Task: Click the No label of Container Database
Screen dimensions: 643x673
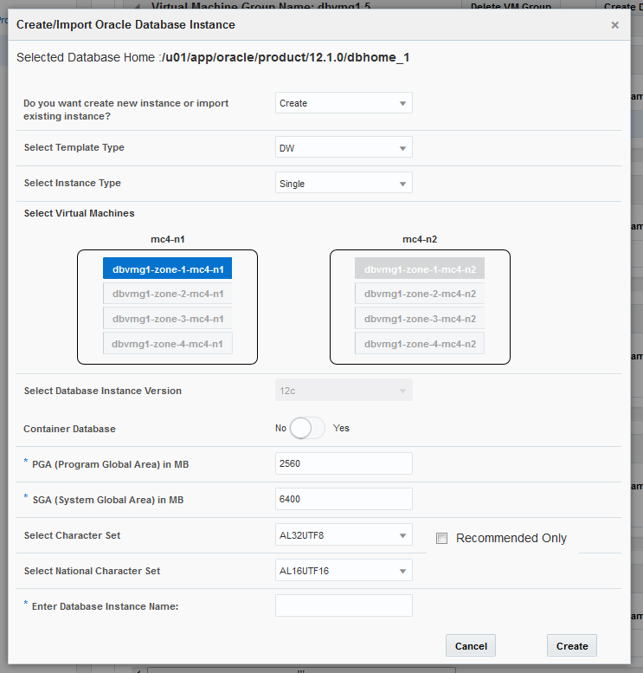Action: (x=280, y=429)
